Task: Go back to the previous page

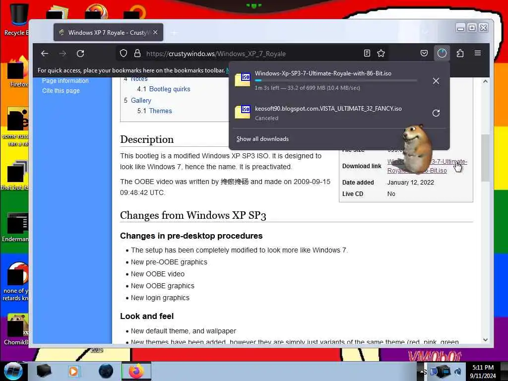Action: 45,54
